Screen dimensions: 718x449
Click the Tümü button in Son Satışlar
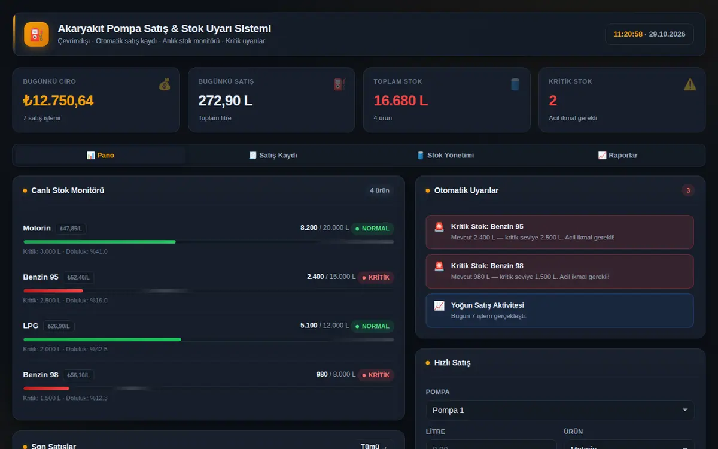[374, 446]
